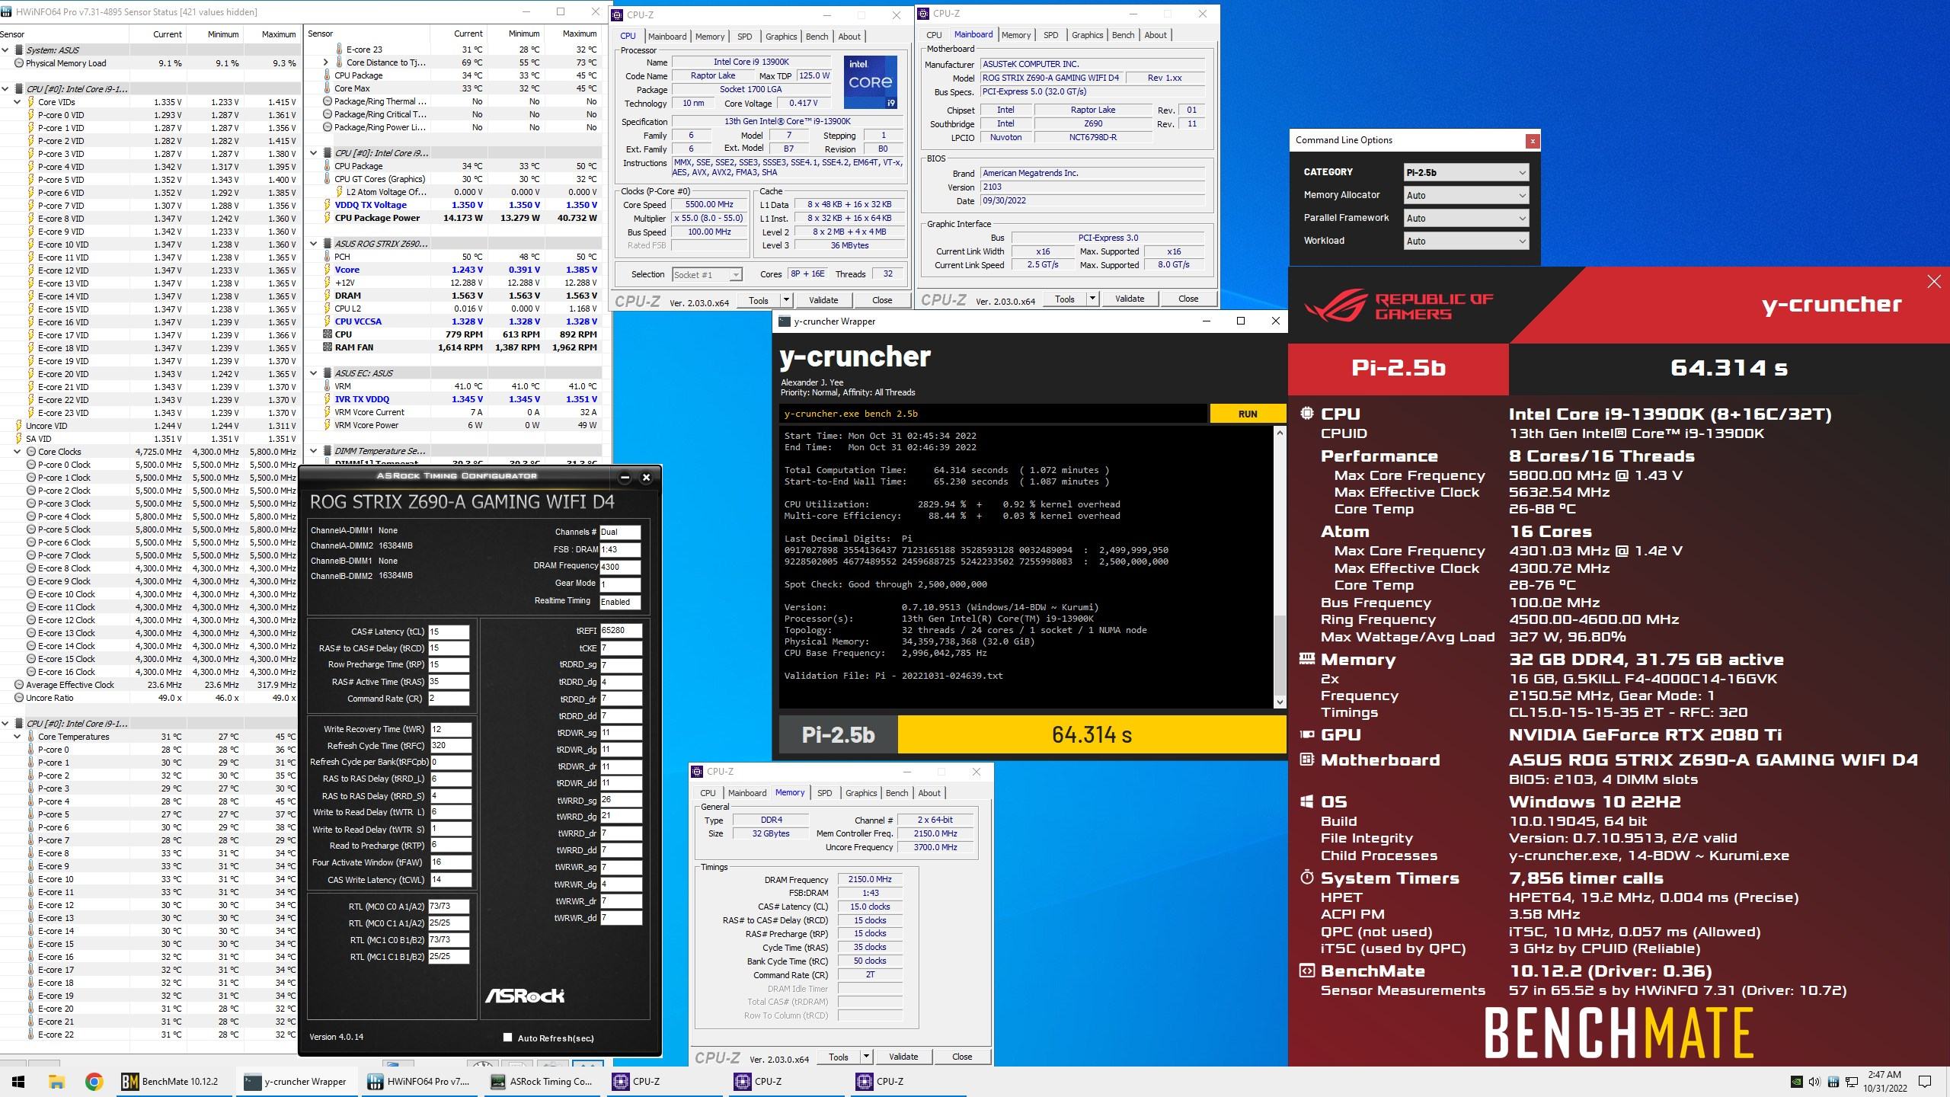Screen dimensions: 1950x1097
Task: Switch to y-cruncher Wrapper taskbar item
Action: [x=296, y=1081]
